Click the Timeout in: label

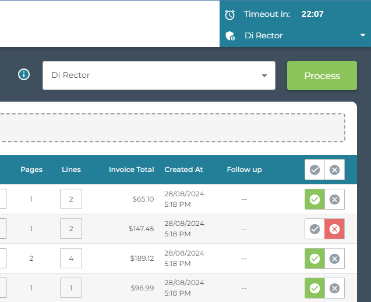pos(267,14)
